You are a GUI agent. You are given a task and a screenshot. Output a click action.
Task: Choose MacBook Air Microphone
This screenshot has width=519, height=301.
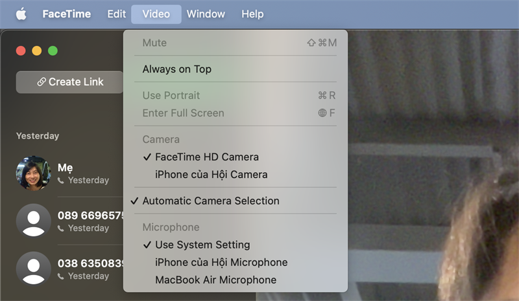click(x=235, y=280)
